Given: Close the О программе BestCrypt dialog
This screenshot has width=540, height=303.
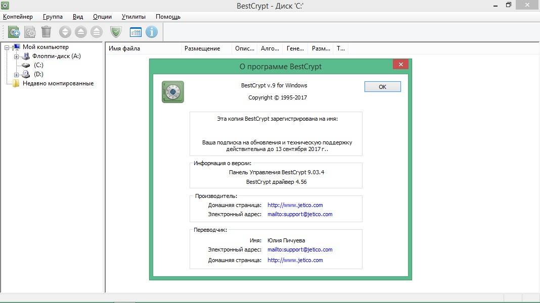Looking at the screenshot, I should [400, 64].
